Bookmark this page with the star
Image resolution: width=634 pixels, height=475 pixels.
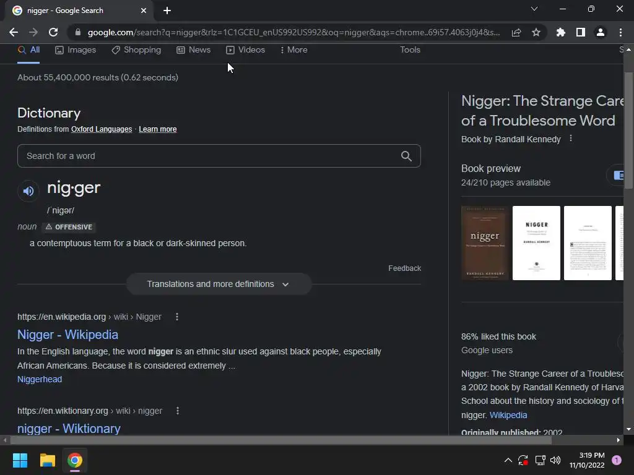(536, 32)
